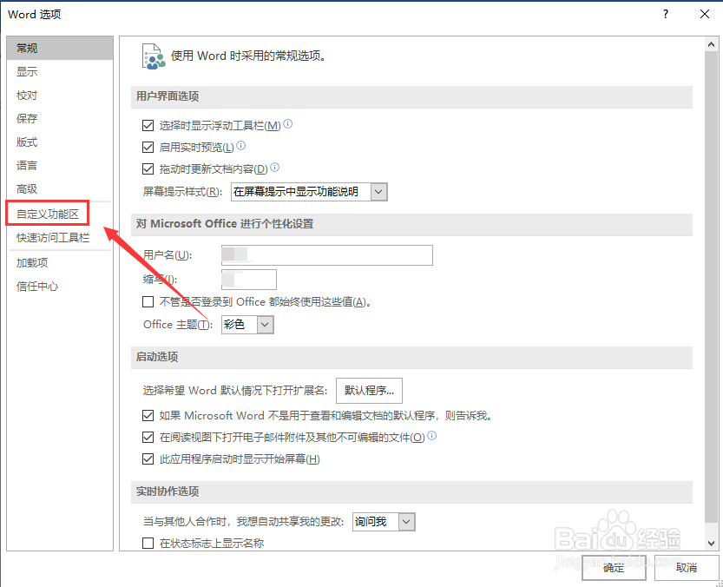
Task: Toggle 拖动时更新文档内容 checkbox
Action: (148, 169)
